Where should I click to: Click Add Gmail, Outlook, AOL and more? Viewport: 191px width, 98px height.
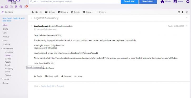point(14,19)
